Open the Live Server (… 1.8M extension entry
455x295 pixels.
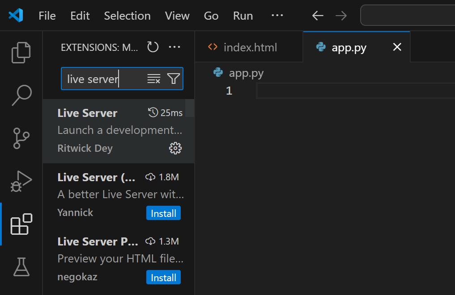[119, 195]
